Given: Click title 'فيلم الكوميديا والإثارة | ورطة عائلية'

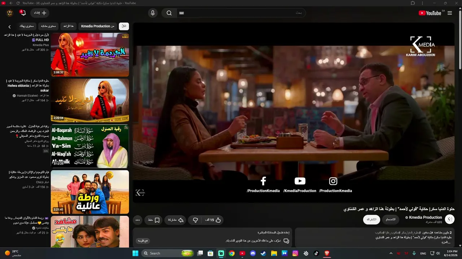Looking at the screenshot, I should (x=29, y=174).
